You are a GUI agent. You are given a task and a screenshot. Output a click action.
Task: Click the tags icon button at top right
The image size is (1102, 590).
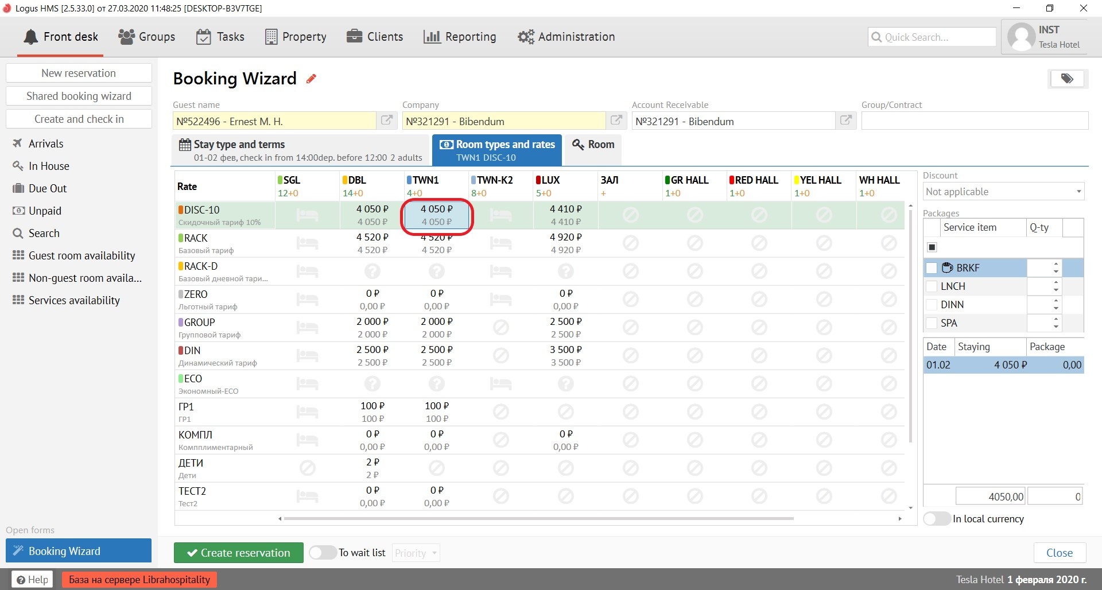click(x=1067, y=79)
